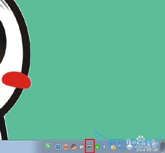Open the QQ penguin tray icon
This screenshot has width=165, height=153.
click(74, 147)
